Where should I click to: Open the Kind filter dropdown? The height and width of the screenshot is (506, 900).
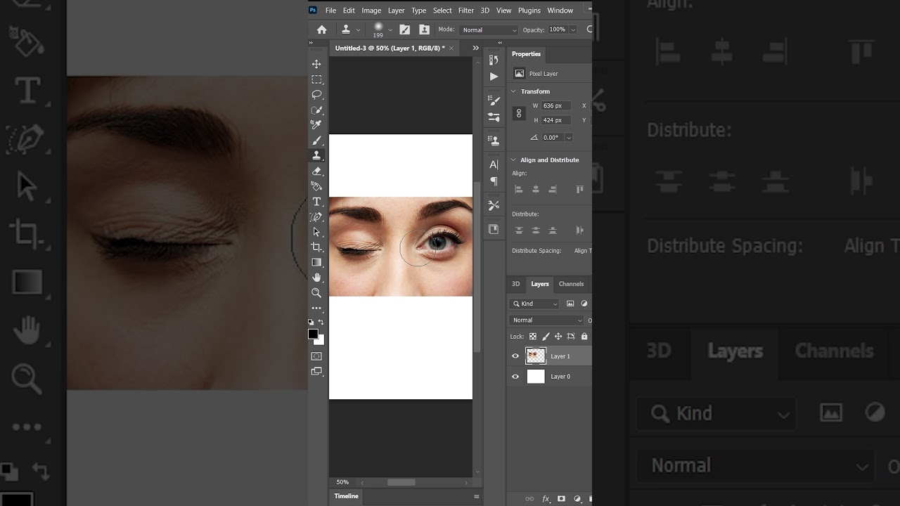click(534, 304)
